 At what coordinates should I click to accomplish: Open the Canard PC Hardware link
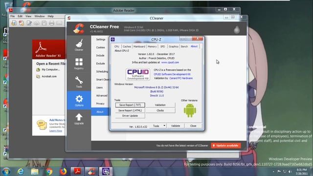pyautogui.click(x=181, y=78)
